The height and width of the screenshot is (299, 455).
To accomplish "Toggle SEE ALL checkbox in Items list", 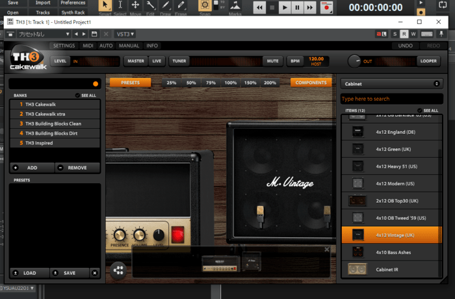I will [x=420, y=110].
